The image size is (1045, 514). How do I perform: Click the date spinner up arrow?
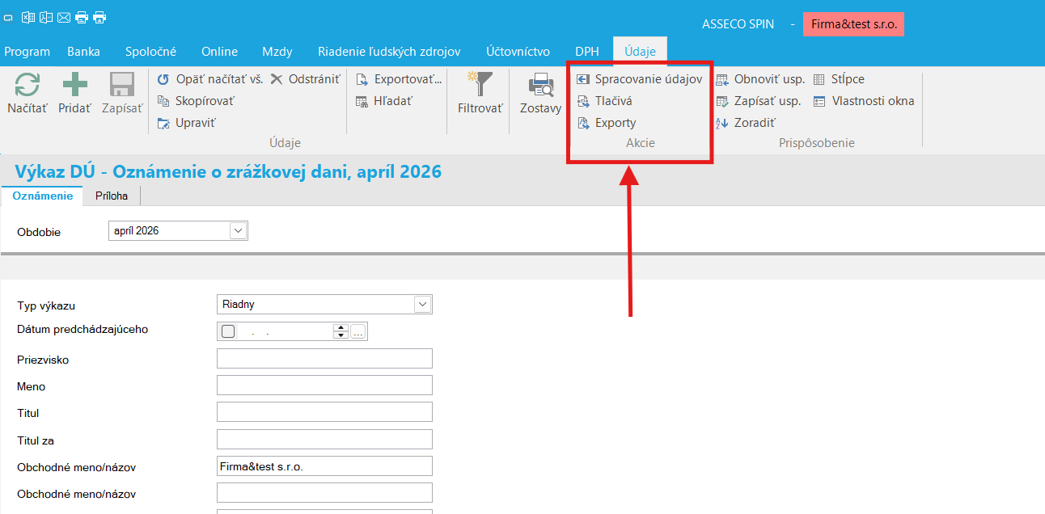[341, 327]
